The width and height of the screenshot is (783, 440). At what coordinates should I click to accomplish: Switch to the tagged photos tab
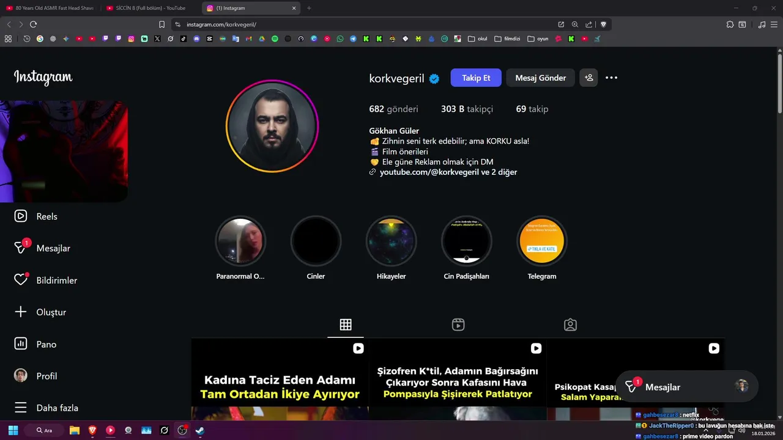click(x=570, y=324)
